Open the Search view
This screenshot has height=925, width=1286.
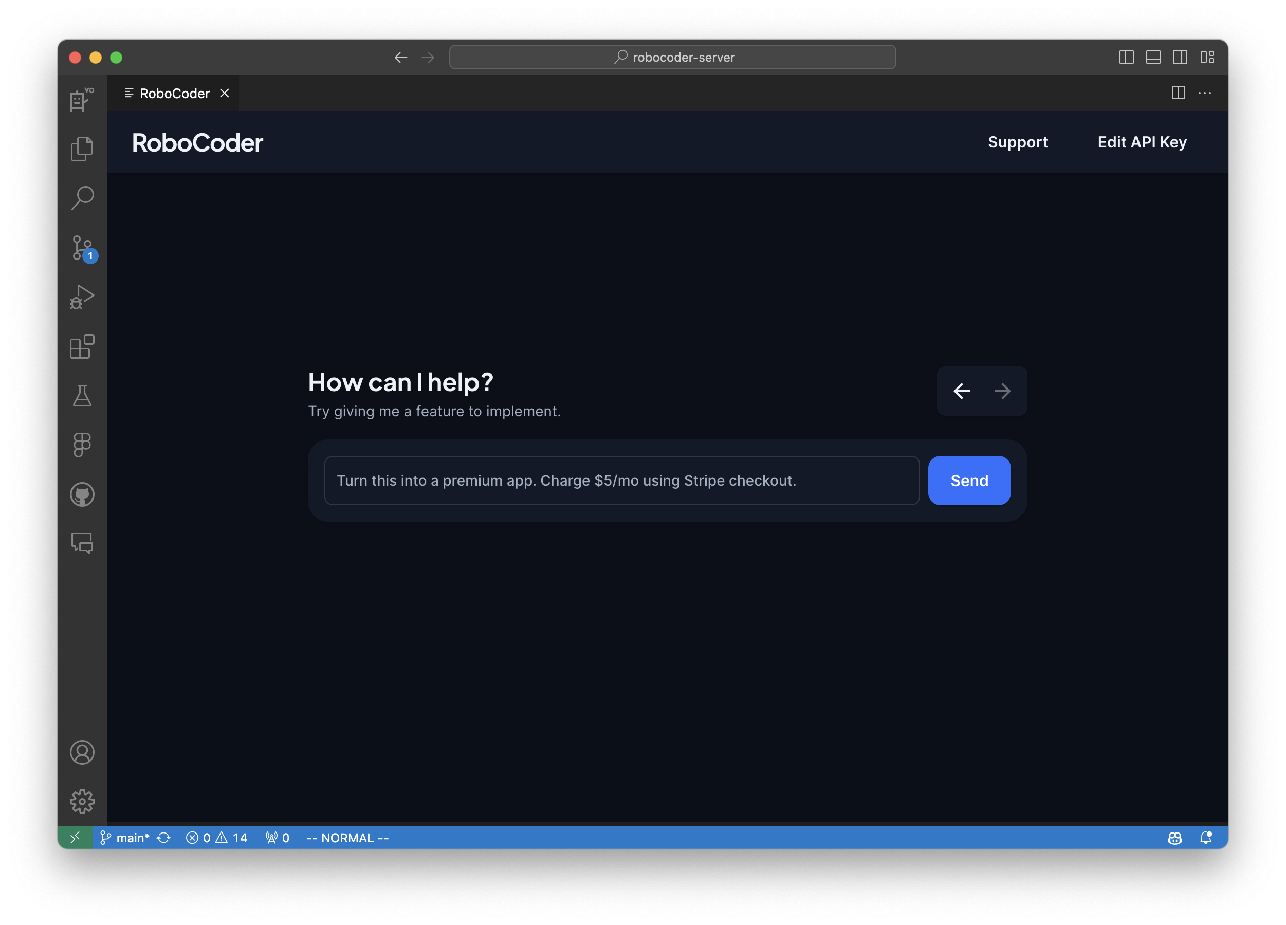tap(82, 198)
